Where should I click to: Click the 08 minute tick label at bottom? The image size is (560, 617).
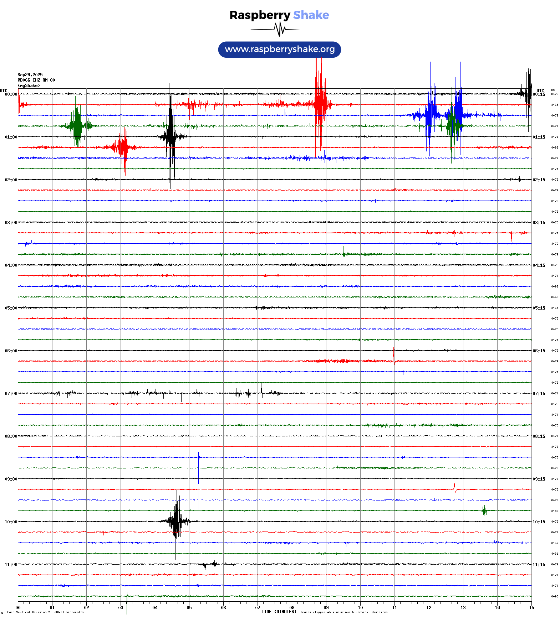click(292, 608)
